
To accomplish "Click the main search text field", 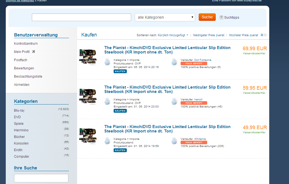I will click(82, 17).
